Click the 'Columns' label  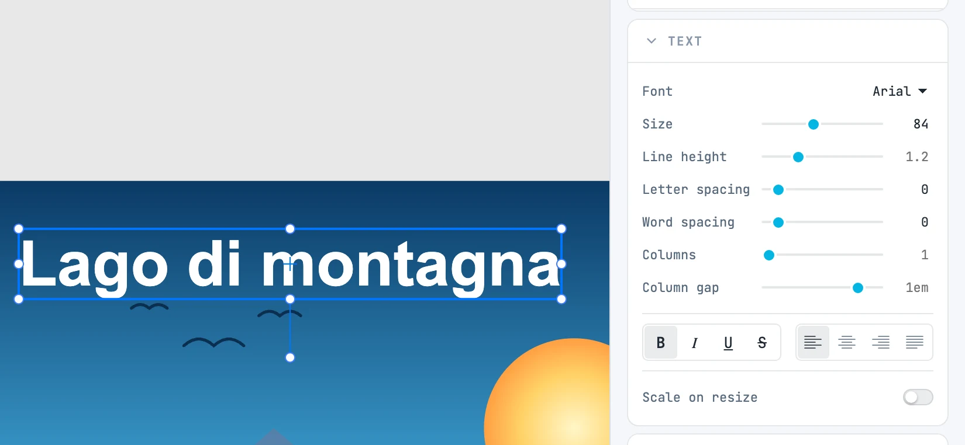669,255
